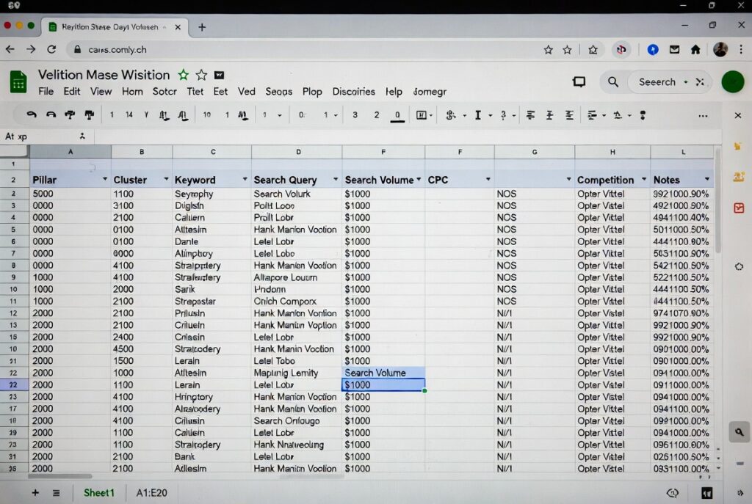752x504 pixels.
Task: Click the search magnifier in the lower right
Action: (739, 432)
